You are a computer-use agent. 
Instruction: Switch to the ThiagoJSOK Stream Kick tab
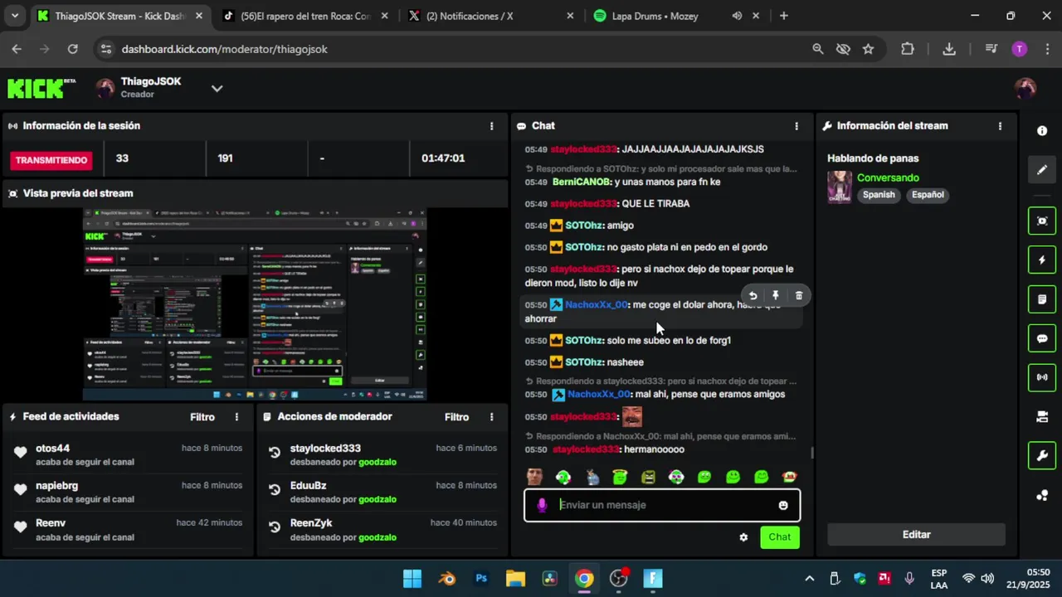click(x=121, y=16)
